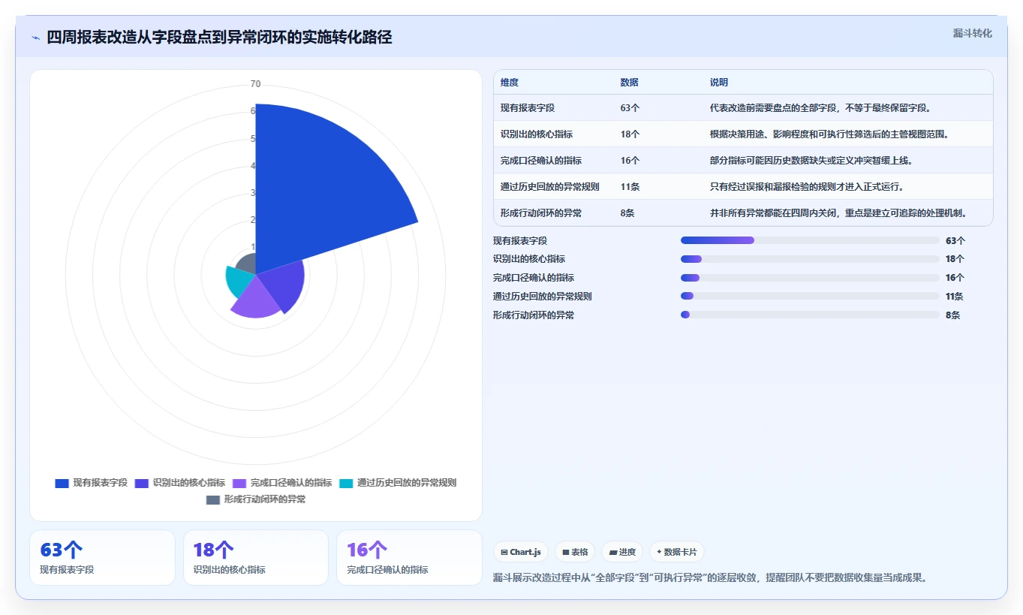Click the 数据 column header

coord(629,83)
